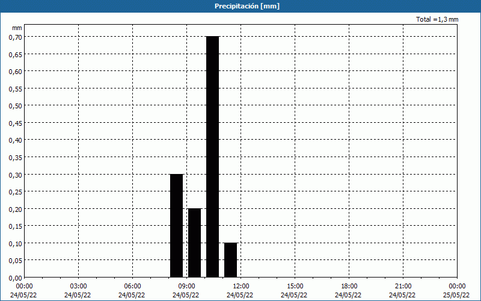
Task: Click the 0,30 y-axis label
Action: tap(15, 175)
